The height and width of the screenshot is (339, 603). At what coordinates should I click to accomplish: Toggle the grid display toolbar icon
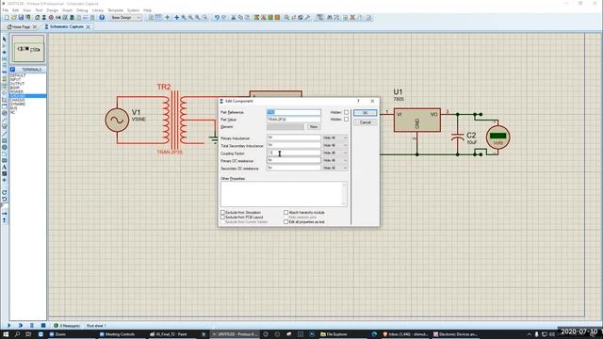(158, 18)
